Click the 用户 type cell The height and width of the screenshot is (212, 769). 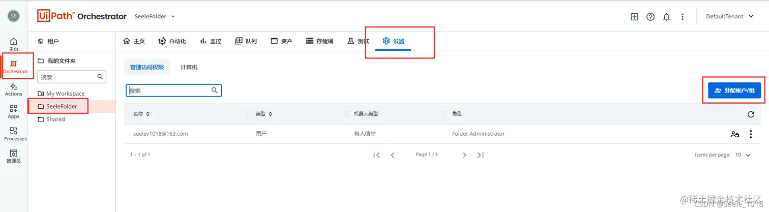click(x=261, y=134)
